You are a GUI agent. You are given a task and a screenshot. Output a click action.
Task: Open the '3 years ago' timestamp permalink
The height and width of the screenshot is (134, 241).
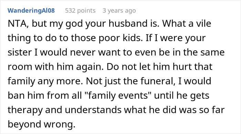[x=119, y=11]
